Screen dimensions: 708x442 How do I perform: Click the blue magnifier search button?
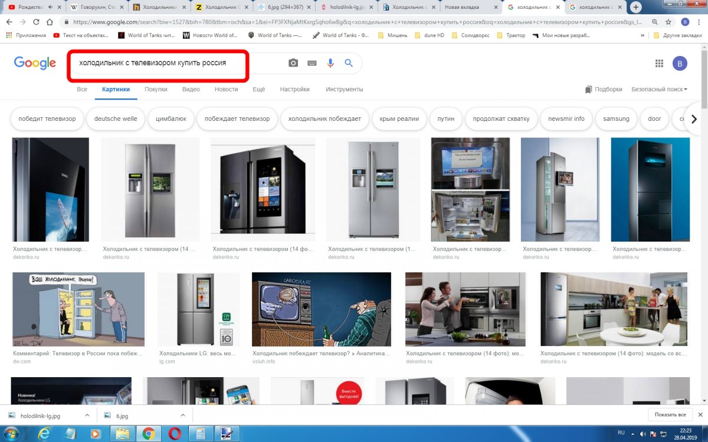click(349, 63)
